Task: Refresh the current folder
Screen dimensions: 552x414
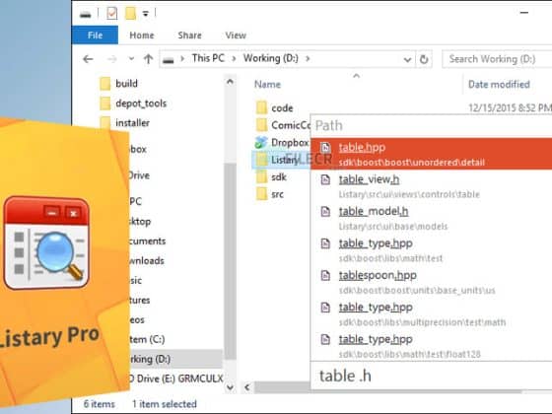Action: point(424,59)
